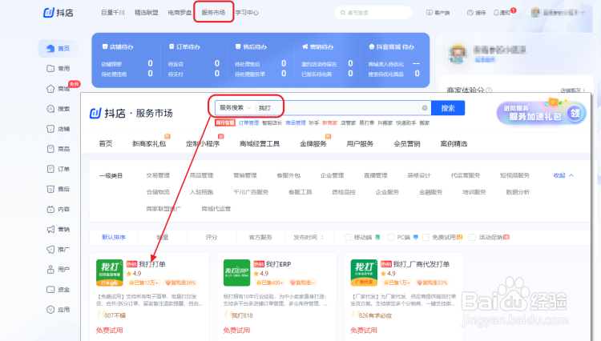The image size is (601, 341).
Task: Open the 常用 folder icon in sidebar
Action: point(50,69)
